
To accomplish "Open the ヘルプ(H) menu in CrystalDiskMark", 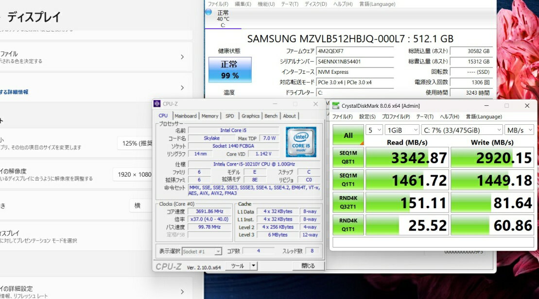I will pos(450,116).
